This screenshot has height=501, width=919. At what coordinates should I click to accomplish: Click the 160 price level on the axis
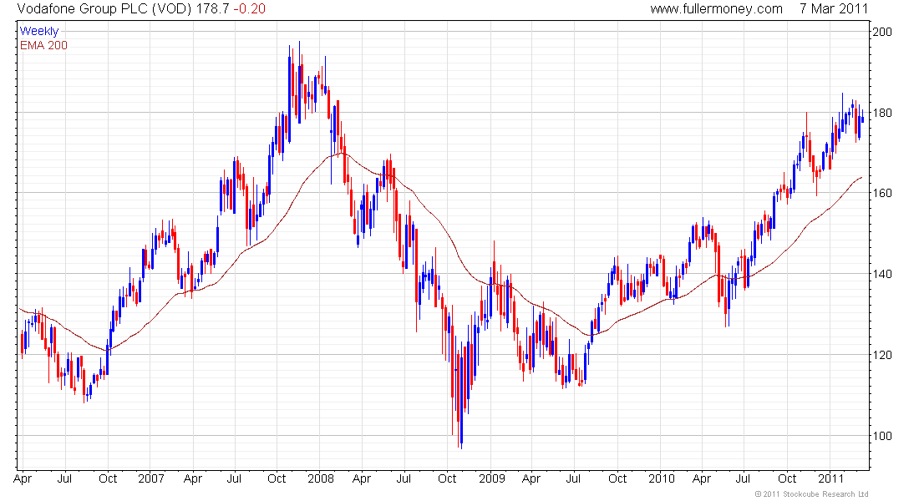[x=884, y=193]
